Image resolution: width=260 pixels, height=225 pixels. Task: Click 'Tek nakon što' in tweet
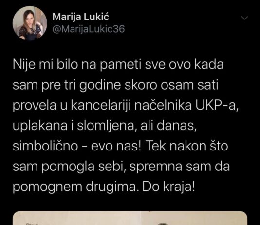tap(186, 146)
